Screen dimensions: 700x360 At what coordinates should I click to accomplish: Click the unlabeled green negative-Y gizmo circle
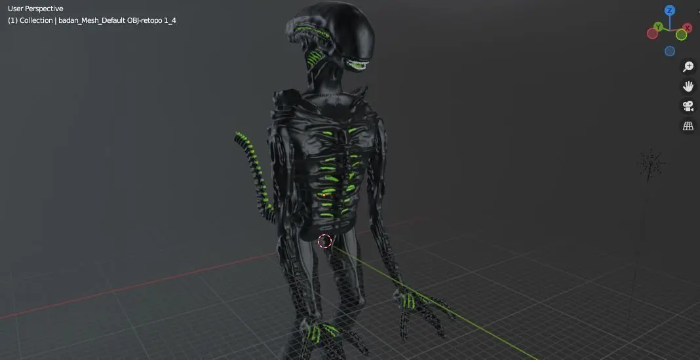[x=681, y=35]
